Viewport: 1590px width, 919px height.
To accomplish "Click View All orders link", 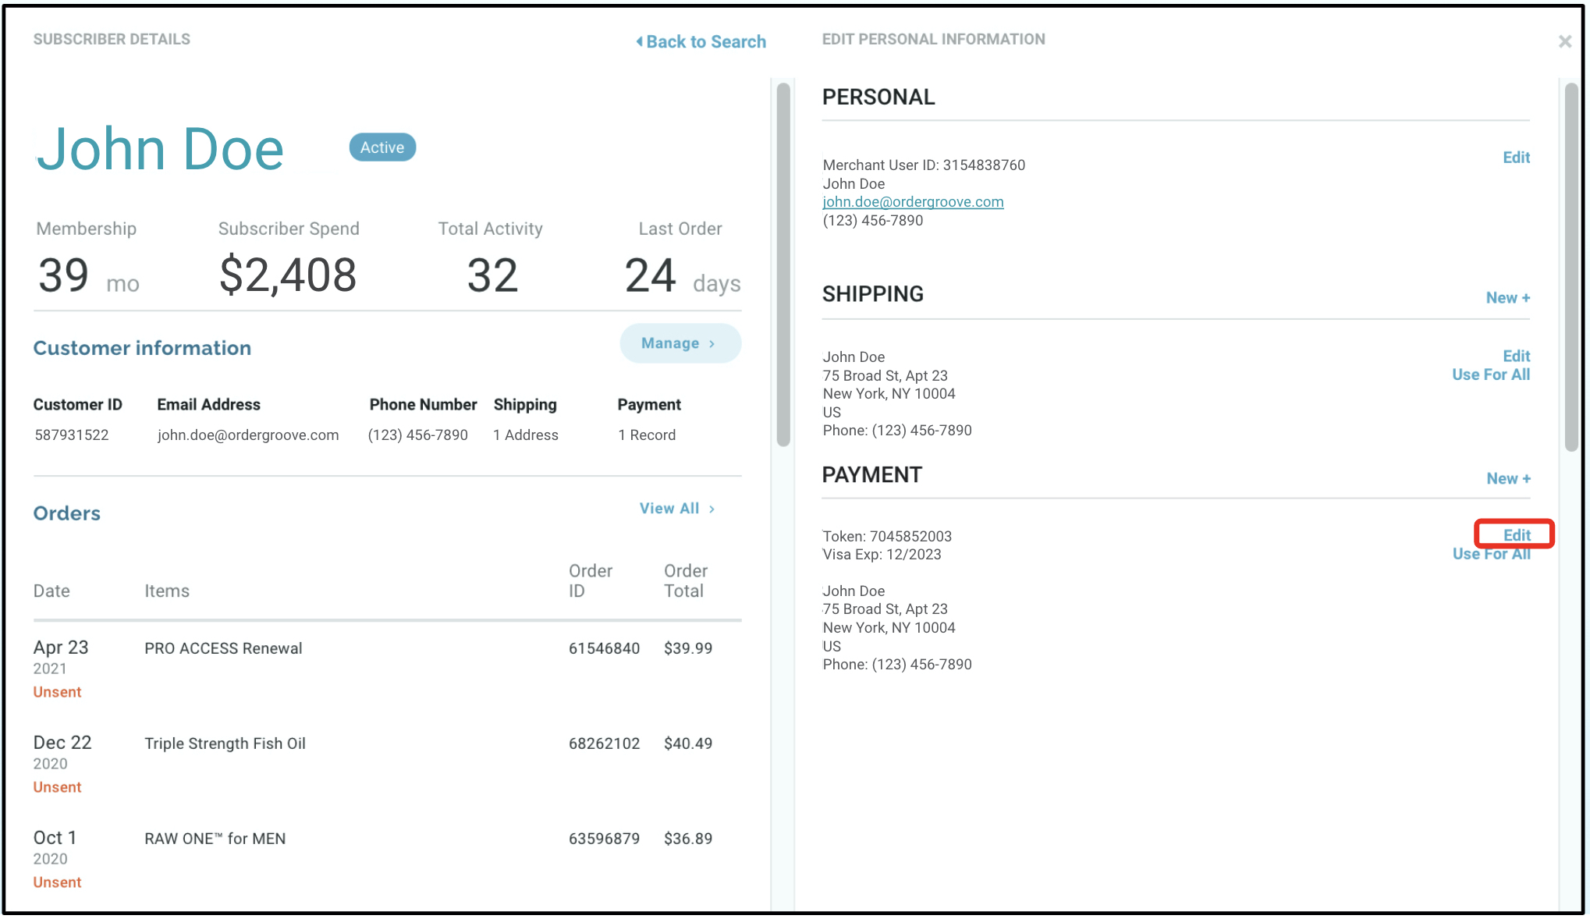I will tap(677, 509).
